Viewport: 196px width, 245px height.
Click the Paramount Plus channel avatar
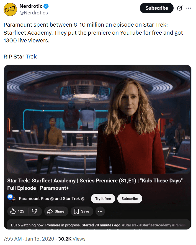(11, 198)
